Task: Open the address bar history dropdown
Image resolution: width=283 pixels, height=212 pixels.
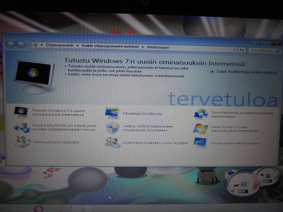Action: (x=234, y=50)
